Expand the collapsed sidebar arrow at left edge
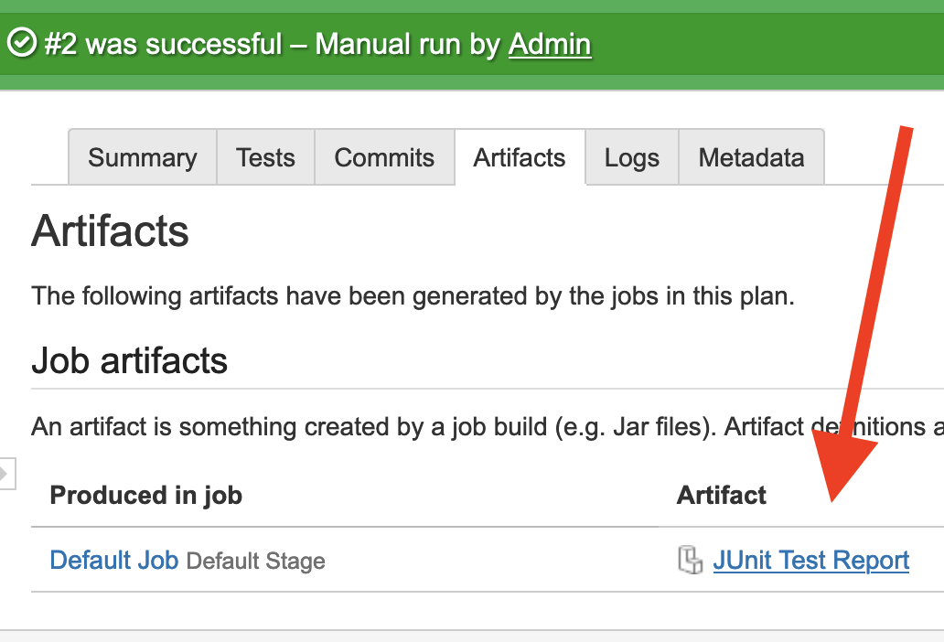944x642 pixels. 5,473
